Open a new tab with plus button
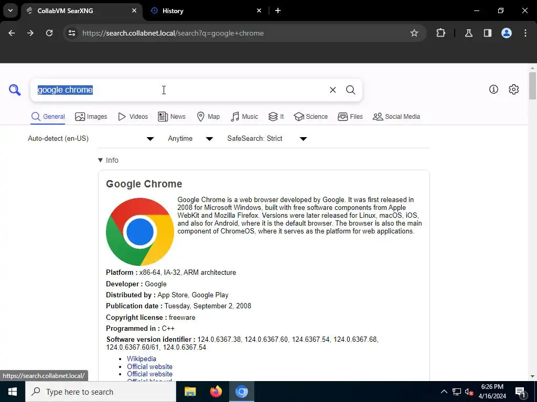The image size is (537, 402). click(278, 10)
